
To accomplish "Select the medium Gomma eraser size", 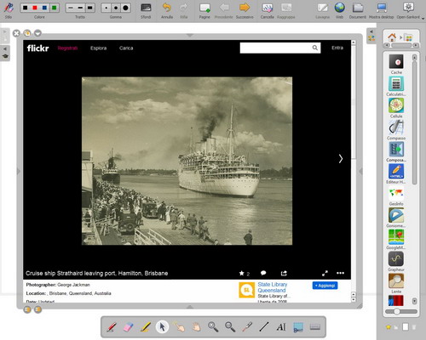I will [116, 8].
